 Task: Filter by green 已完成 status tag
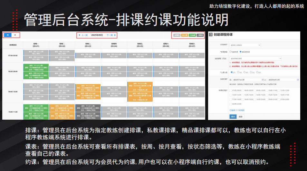(x=192, y=35)
